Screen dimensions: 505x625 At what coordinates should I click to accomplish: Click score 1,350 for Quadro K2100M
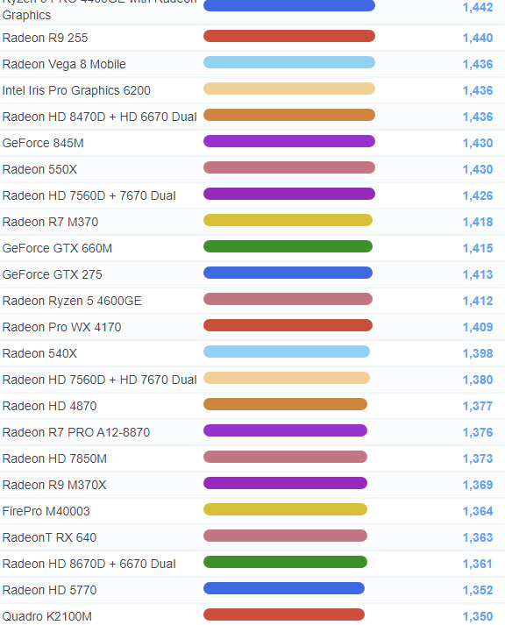coord(478,616)
